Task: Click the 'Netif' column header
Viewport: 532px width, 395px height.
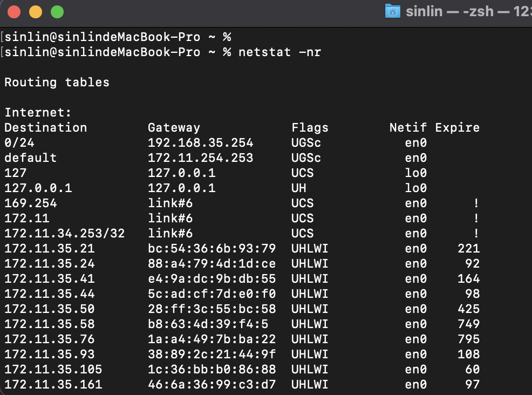Action: 408,127
